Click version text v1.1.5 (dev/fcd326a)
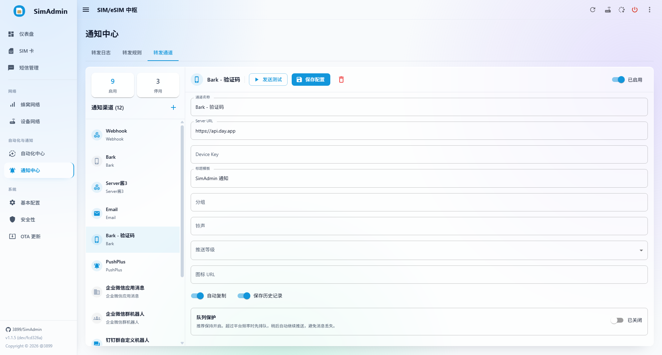This screenshot has width=662, height=355. click(24, 338)
